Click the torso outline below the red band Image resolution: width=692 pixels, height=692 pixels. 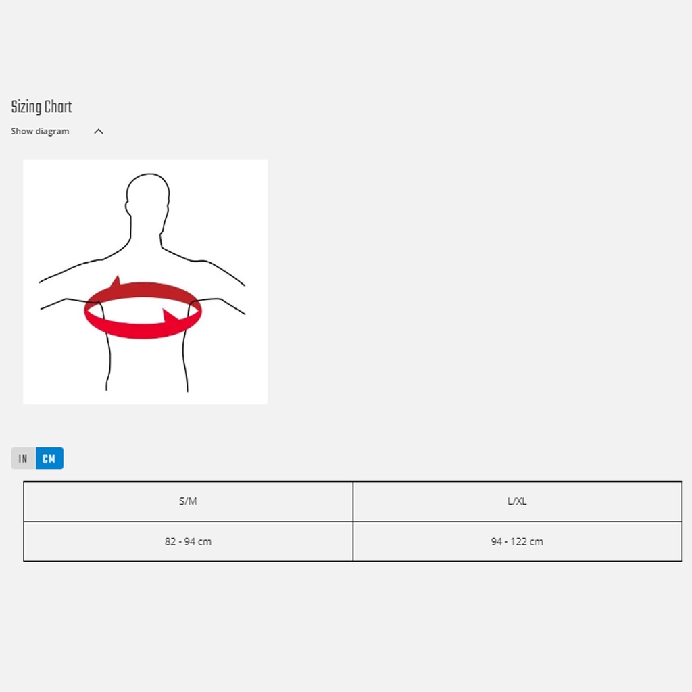[147, 365]
